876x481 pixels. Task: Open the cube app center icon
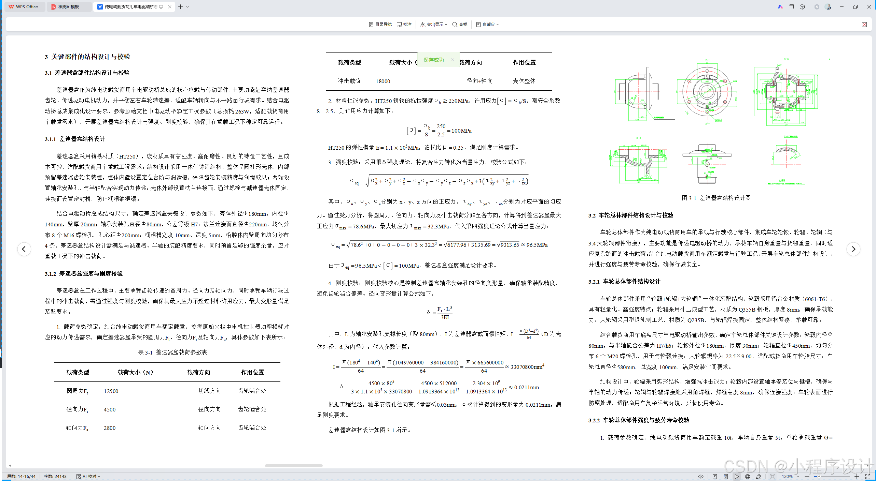coord(802,7)
